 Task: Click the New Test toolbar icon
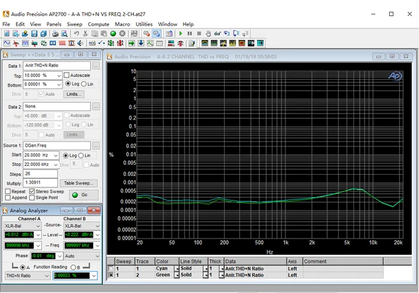6,33
